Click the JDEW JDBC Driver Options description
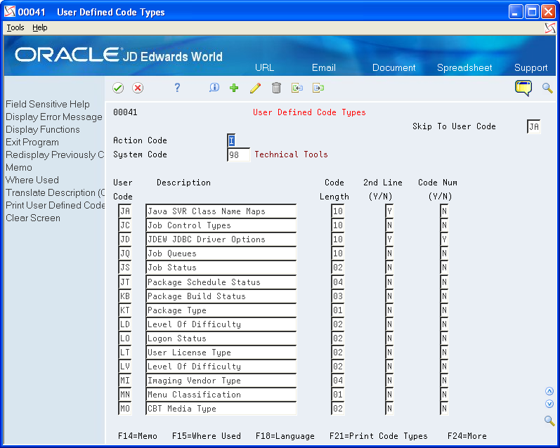Screen dimensions: 560x448 click(221, 239)
